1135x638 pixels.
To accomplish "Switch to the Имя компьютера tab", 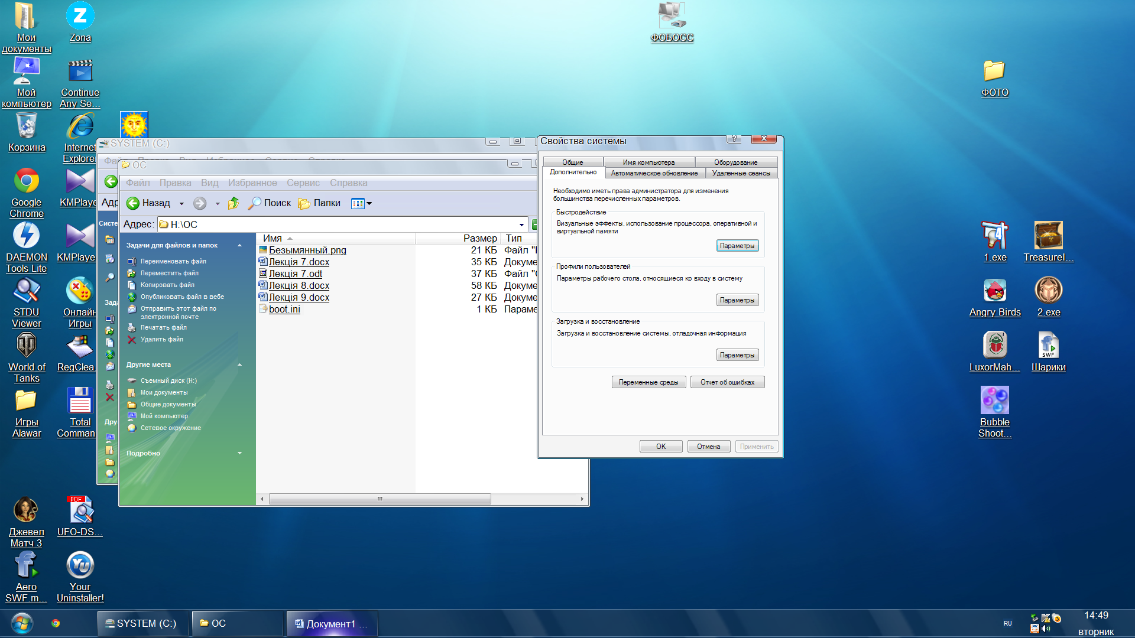I will tap(648, 162).
